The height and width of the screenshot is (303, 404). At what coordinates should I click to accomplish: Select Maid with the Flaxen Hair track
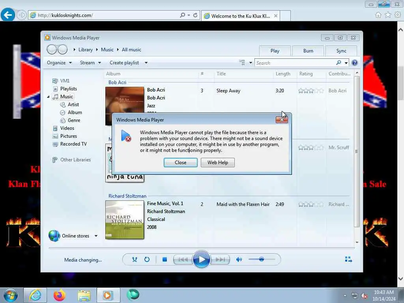pos(243,204)
